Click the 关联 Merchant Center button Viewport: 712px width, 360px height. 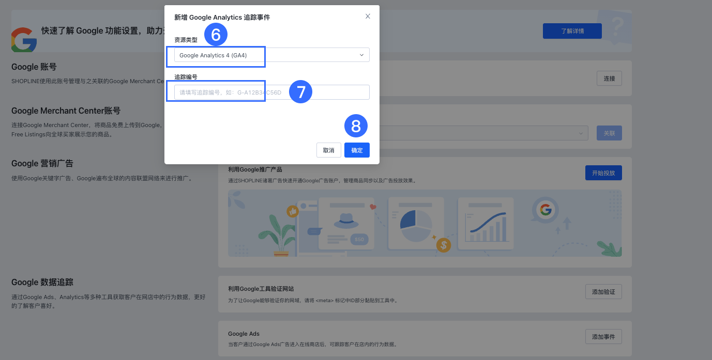click(x=609, y=133)
